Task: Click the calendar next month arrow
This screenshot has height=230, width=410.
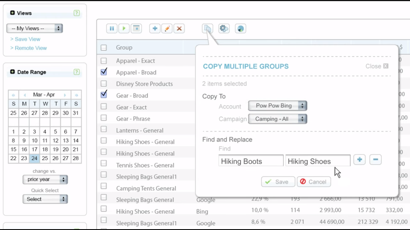Action: 65,95
